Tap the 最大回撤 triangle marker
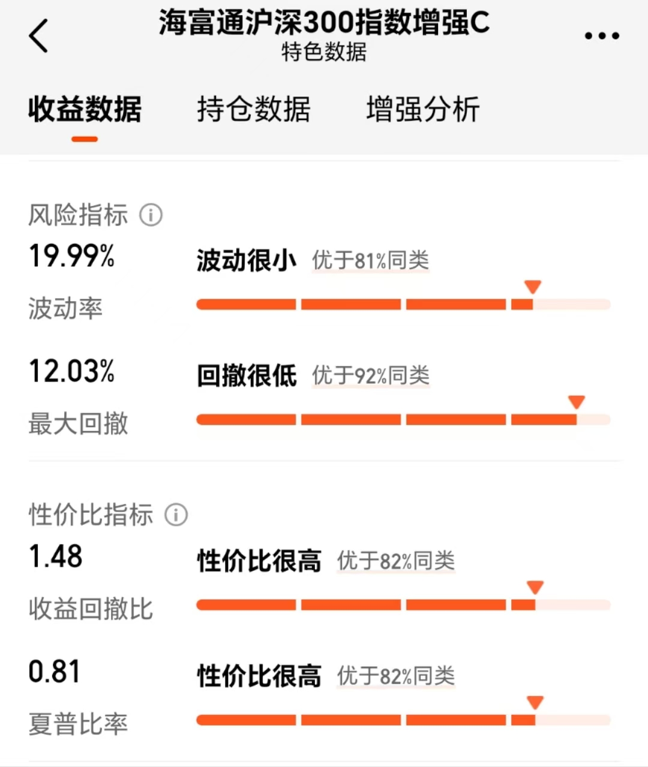 coord(577,402)
